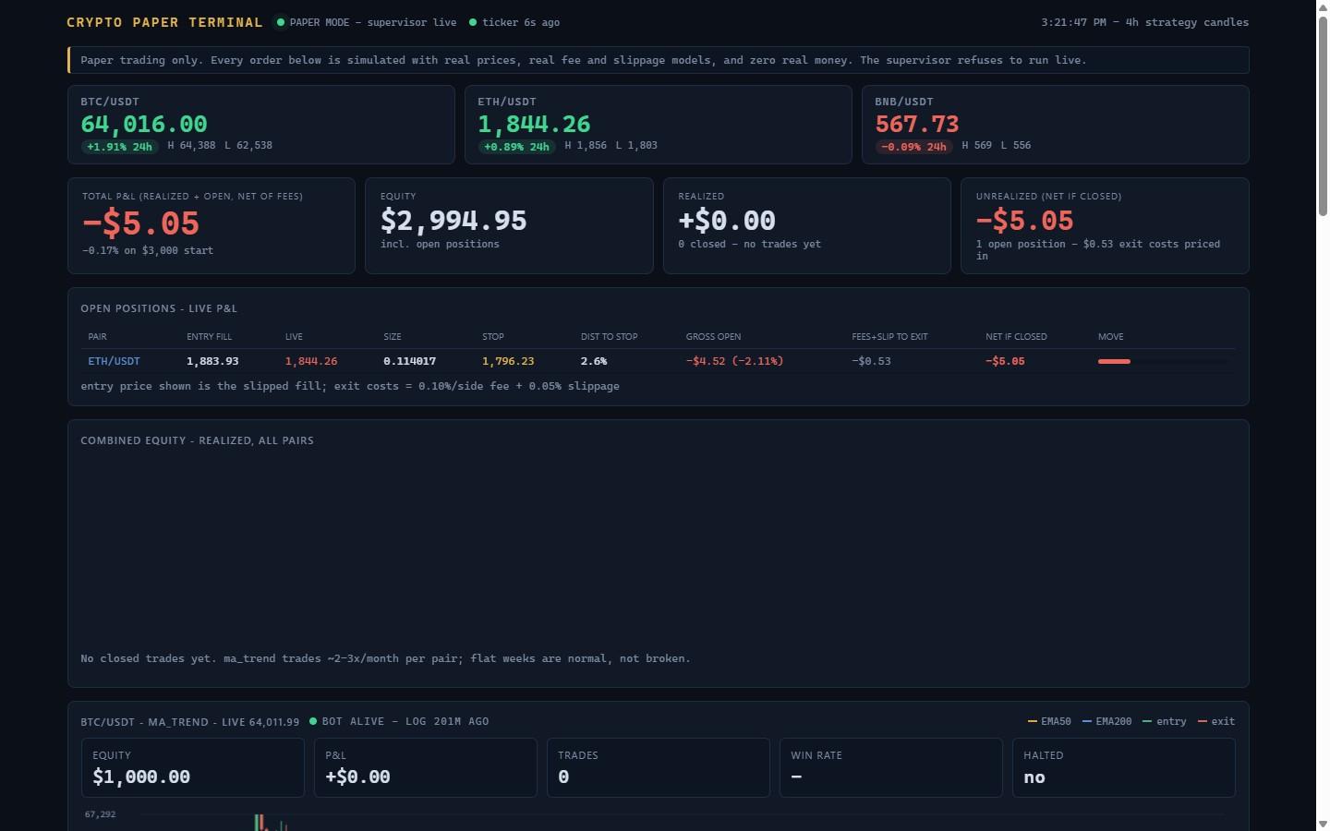1330x831 pixels.
Task: Click the EMA200 legend marker
Action: click(1087, 721)
